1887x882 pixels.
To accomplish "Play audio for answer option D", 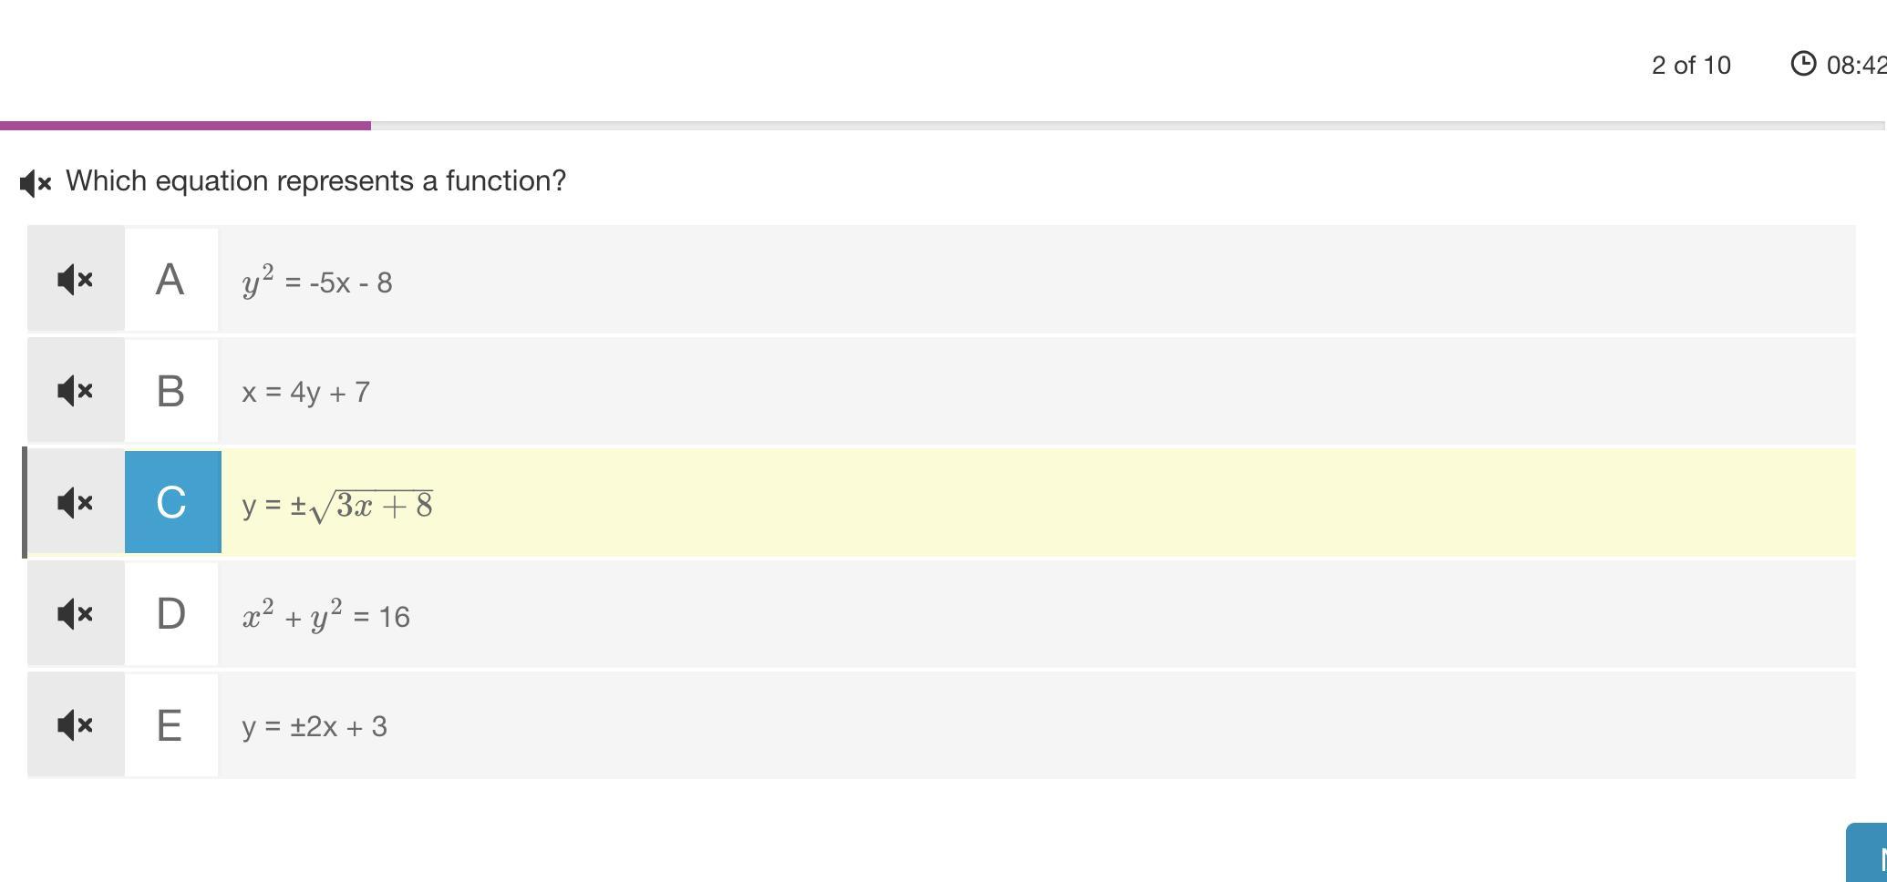I will click(x=76, y=614).
